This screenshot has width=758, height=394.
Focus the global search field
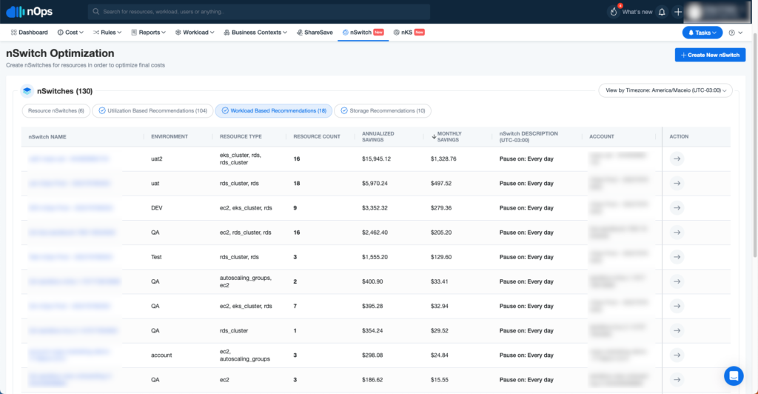(x=258, y=12)
